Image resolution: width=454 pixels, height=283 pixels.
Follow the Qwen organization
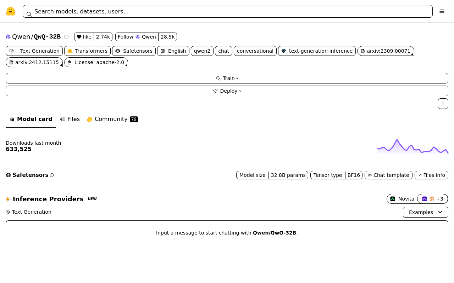point(137,37)
